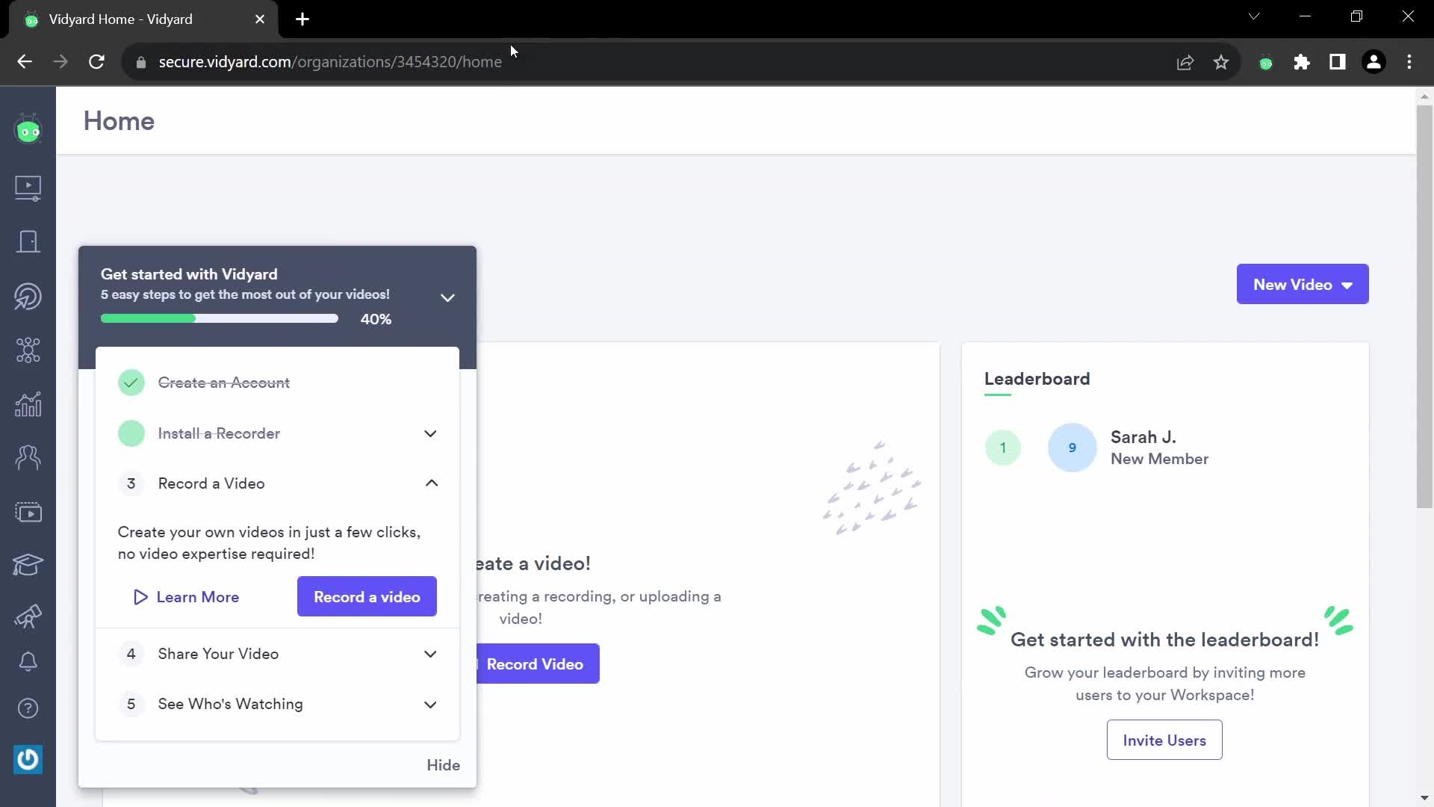1434x807 pixels.
Task: Click the Record a video button
Action: point(367,596)
